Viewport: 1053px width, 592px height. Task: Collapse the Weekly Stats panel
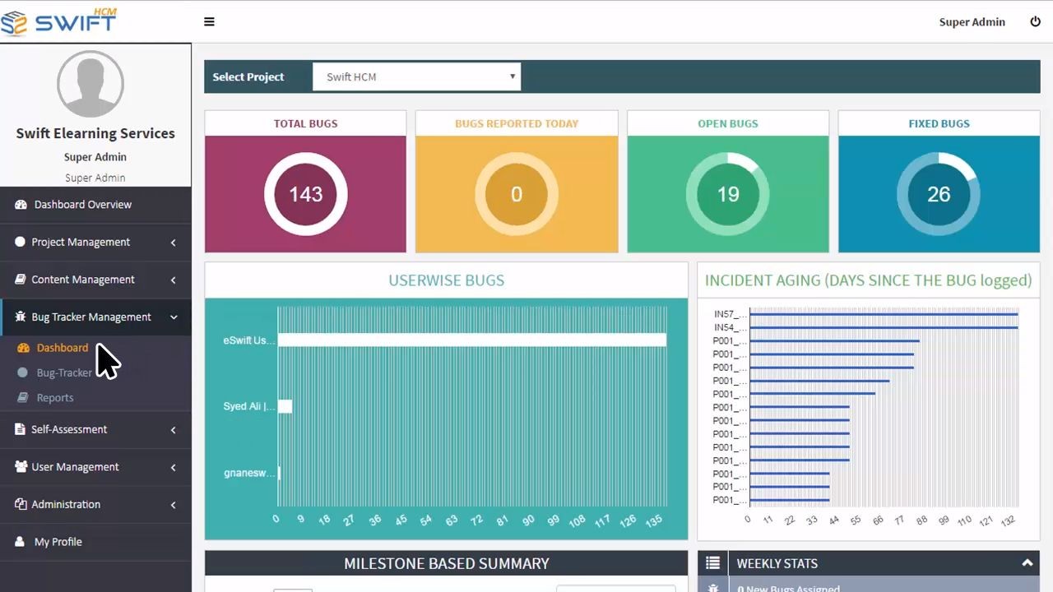pyautogui.click(x=1027, y=563)
